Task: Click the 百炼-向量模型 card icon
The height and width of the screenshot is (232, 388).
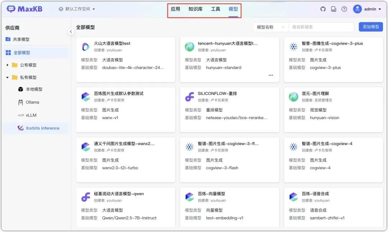Action: click(x=190, y=197)
